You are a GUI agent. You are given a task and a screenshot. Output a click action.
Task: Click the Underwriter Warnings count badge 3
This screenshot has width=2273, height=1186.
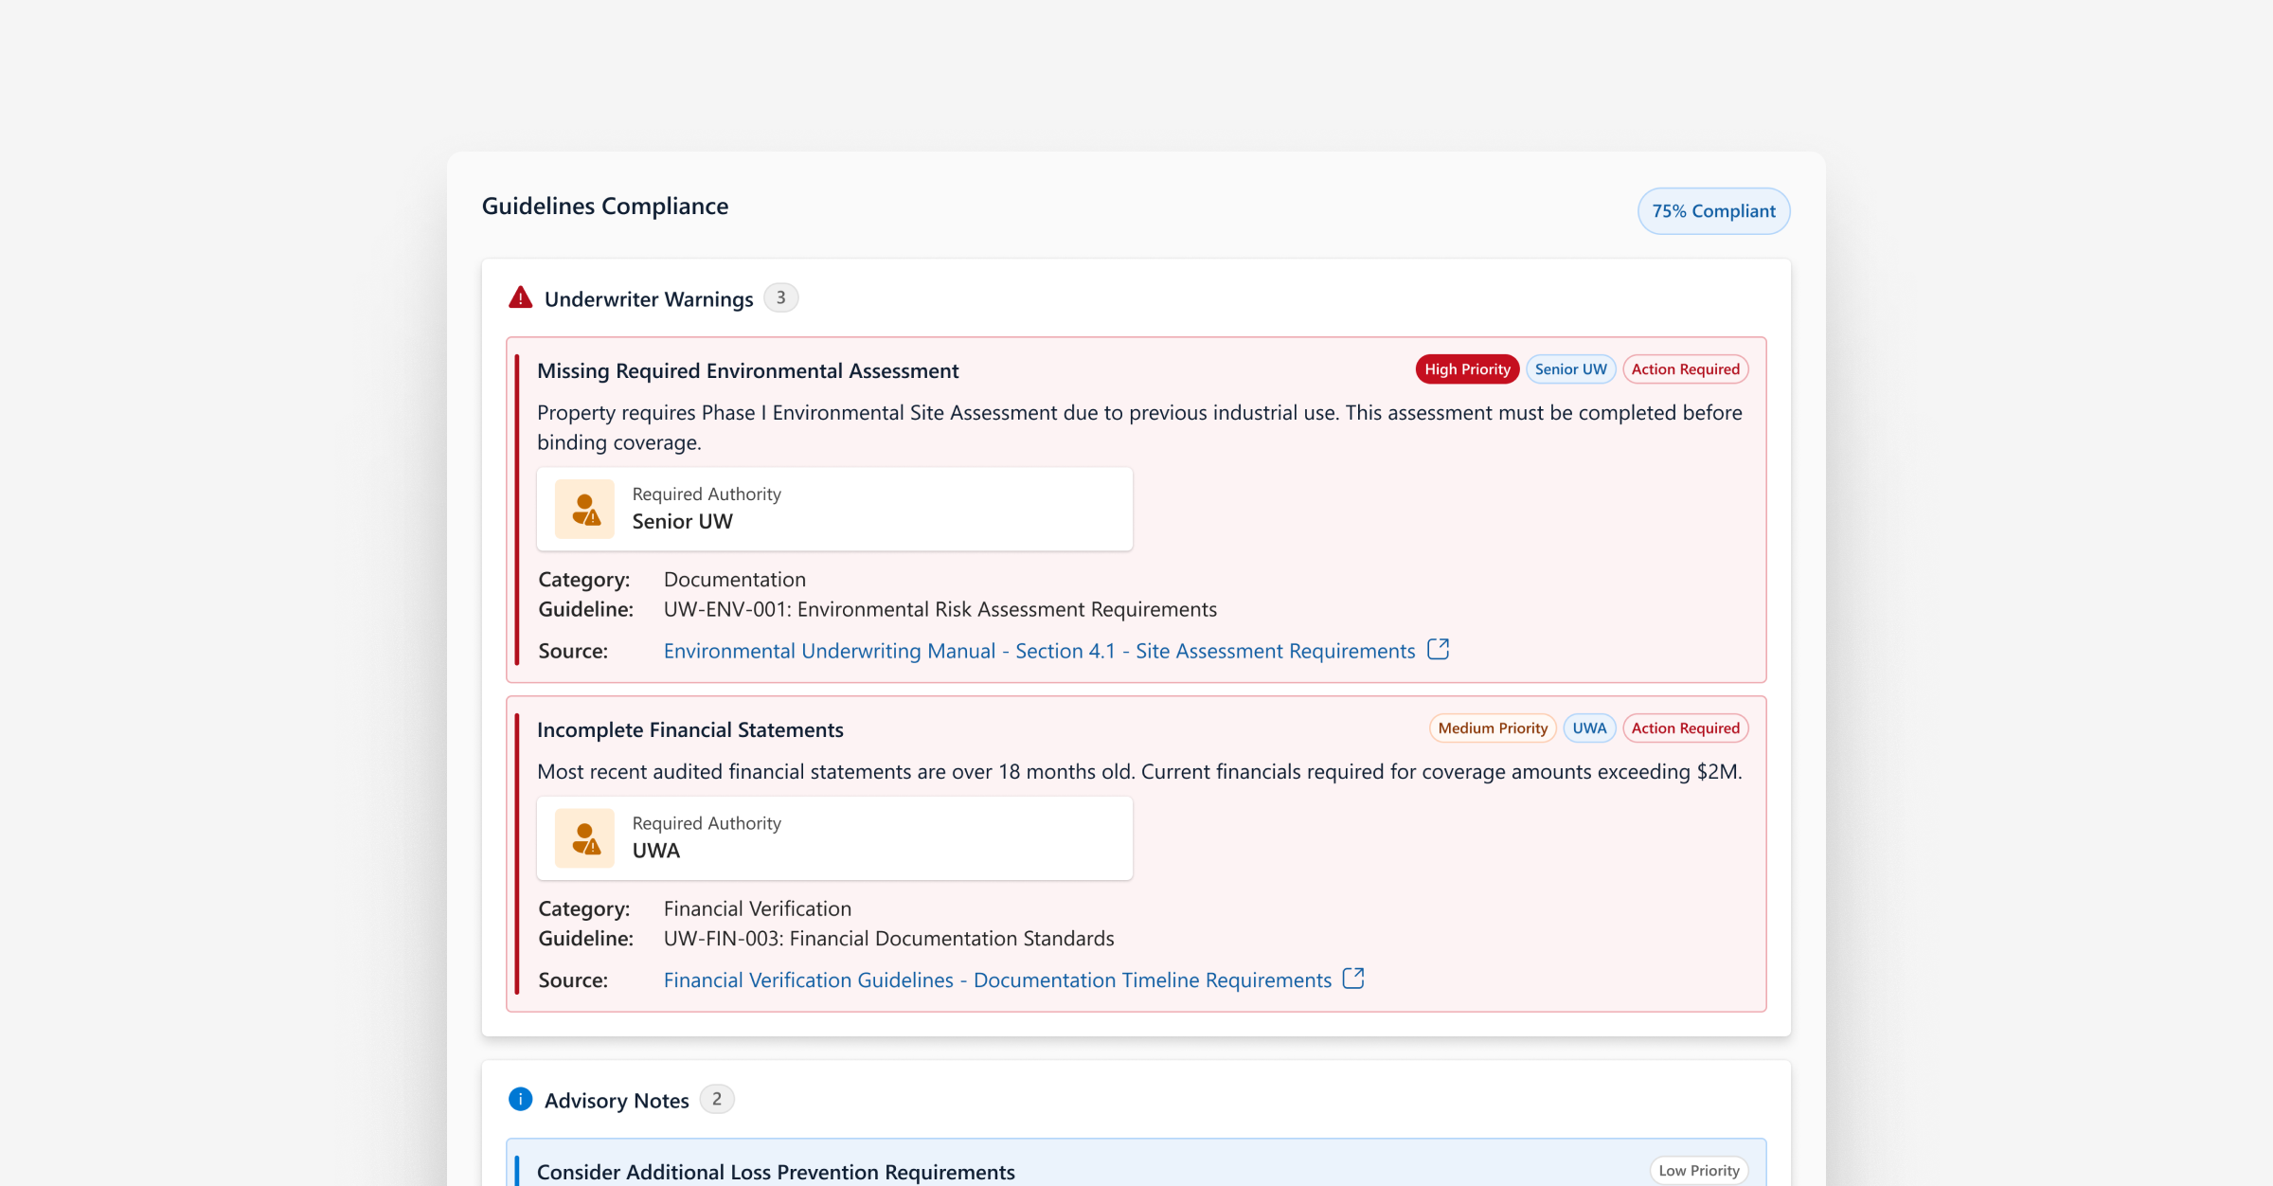pos(780,297)
